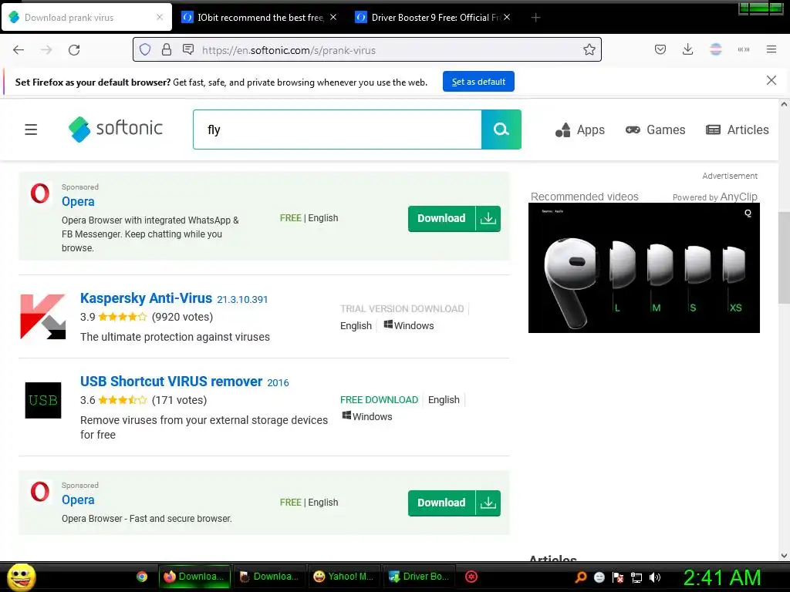View site security via the padlock icon
The width and height of the screenshot is (790, 592).
coord(167,49)
